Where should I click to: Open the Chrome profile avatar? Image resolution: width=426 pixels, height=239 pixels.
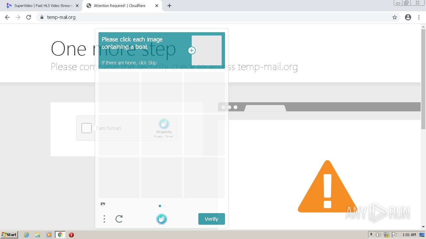pos(408,17)
